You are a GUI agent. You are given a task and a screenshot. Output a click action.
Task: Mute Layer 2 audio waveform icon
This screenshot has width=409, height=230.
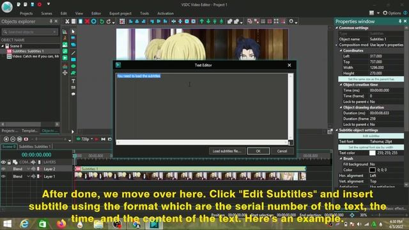click(x=33, y=169)
